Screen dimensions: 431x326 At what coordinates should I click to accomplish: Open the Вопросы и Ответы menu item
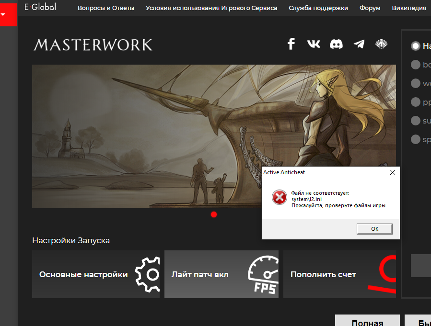pos(106,8)
